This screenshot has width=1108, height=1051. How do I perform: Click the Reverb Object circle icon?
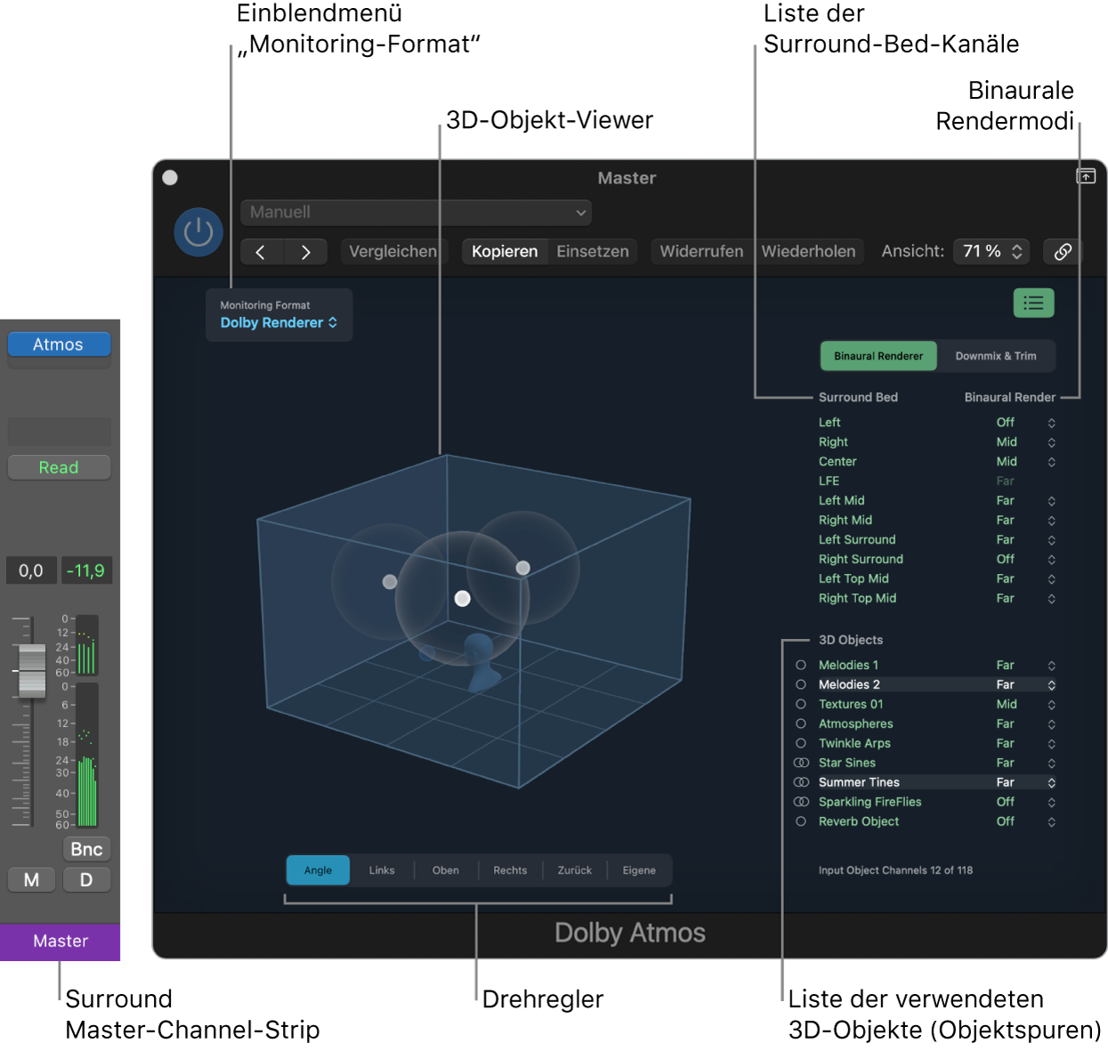tap(801, 821)
